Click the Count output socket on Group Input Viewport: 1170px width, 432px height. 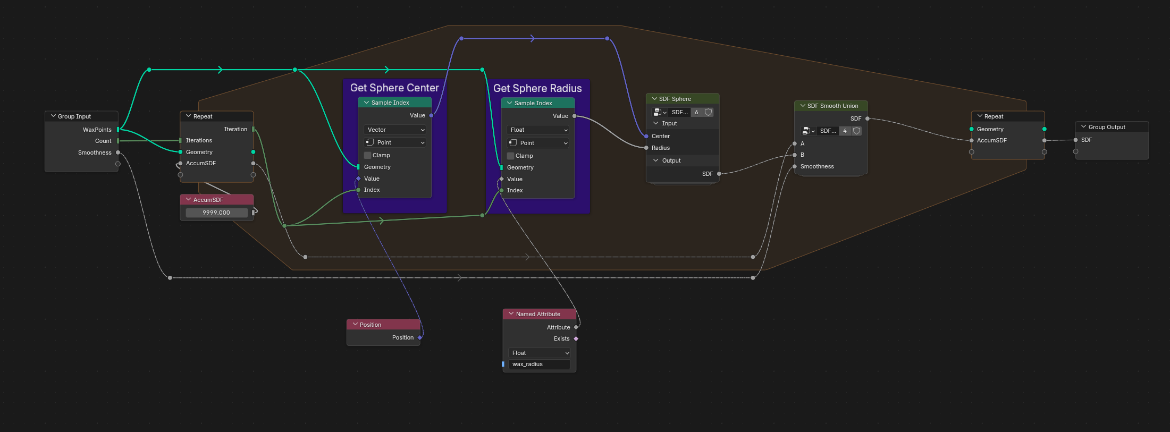pyautogui.click(x=118, y=141)
